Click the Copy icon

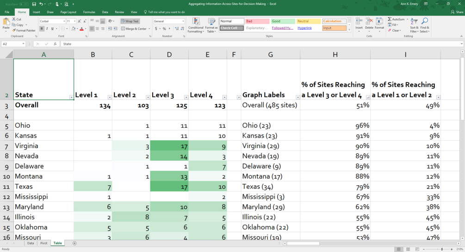point(13,25)
